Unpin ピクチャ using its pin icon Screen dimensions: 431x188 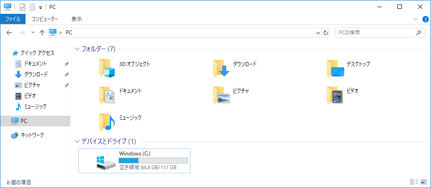click(x=66, y=85)
